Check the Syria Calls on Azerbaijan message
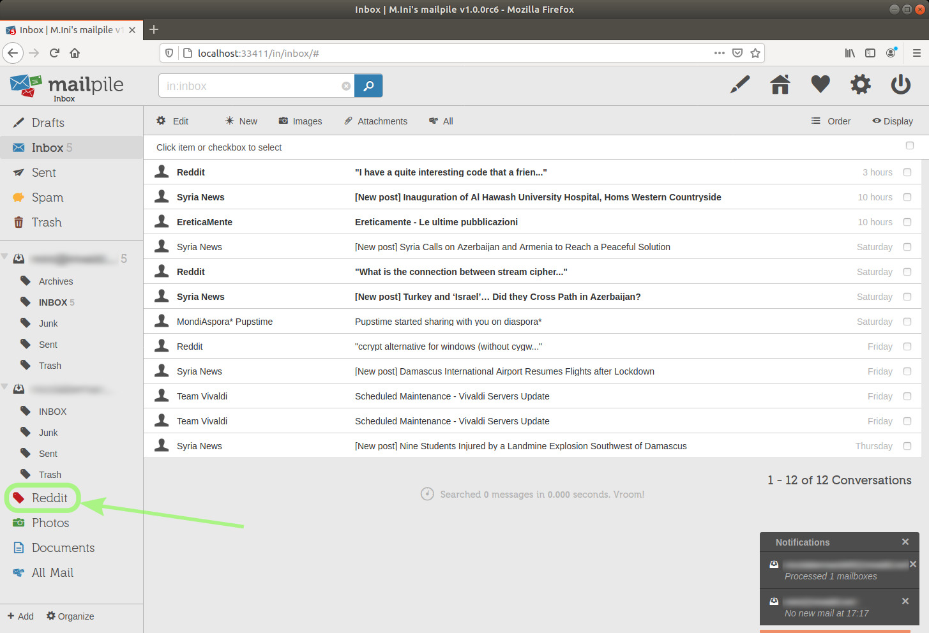The width and height of the screenshot is (929, 633). pos(907,247)
